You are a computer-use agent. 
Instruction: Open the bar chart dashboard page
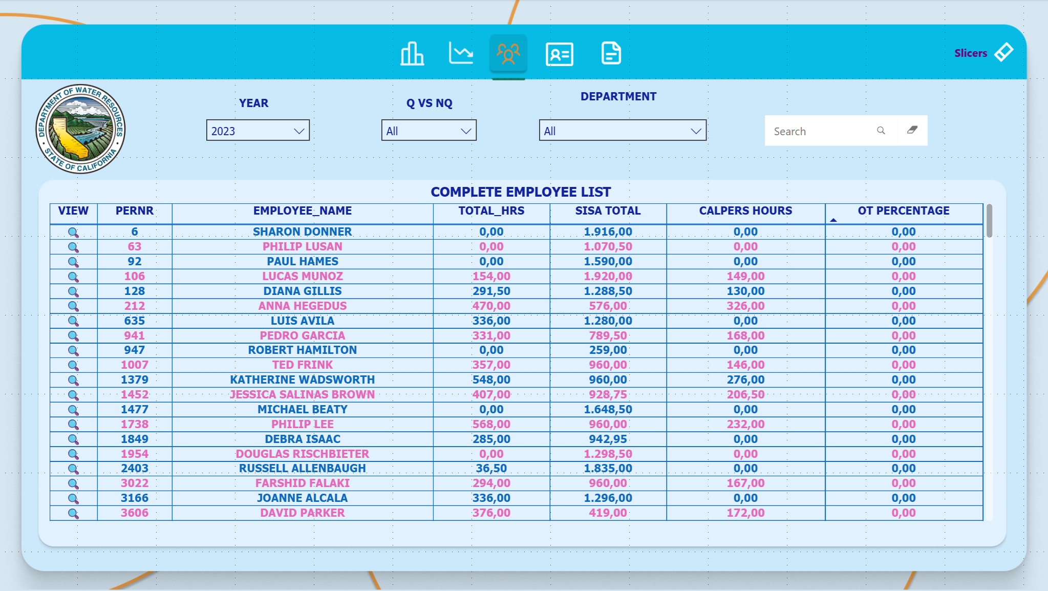point(413,54)
